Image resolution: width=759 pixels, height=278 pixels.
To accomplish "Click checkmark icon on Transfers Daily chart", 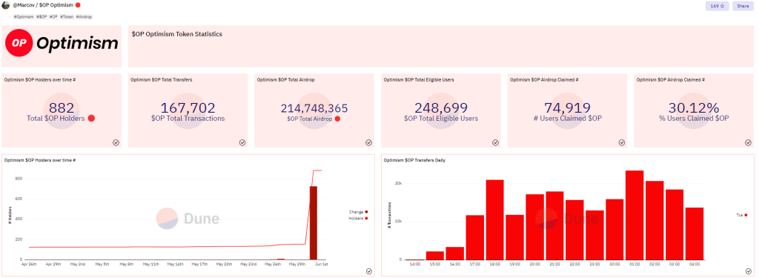I will coord(749,271).
